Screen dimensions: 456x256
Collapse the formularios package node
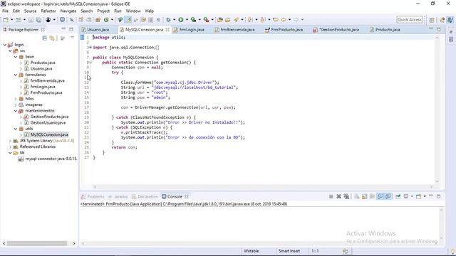(x=16, y=75)
